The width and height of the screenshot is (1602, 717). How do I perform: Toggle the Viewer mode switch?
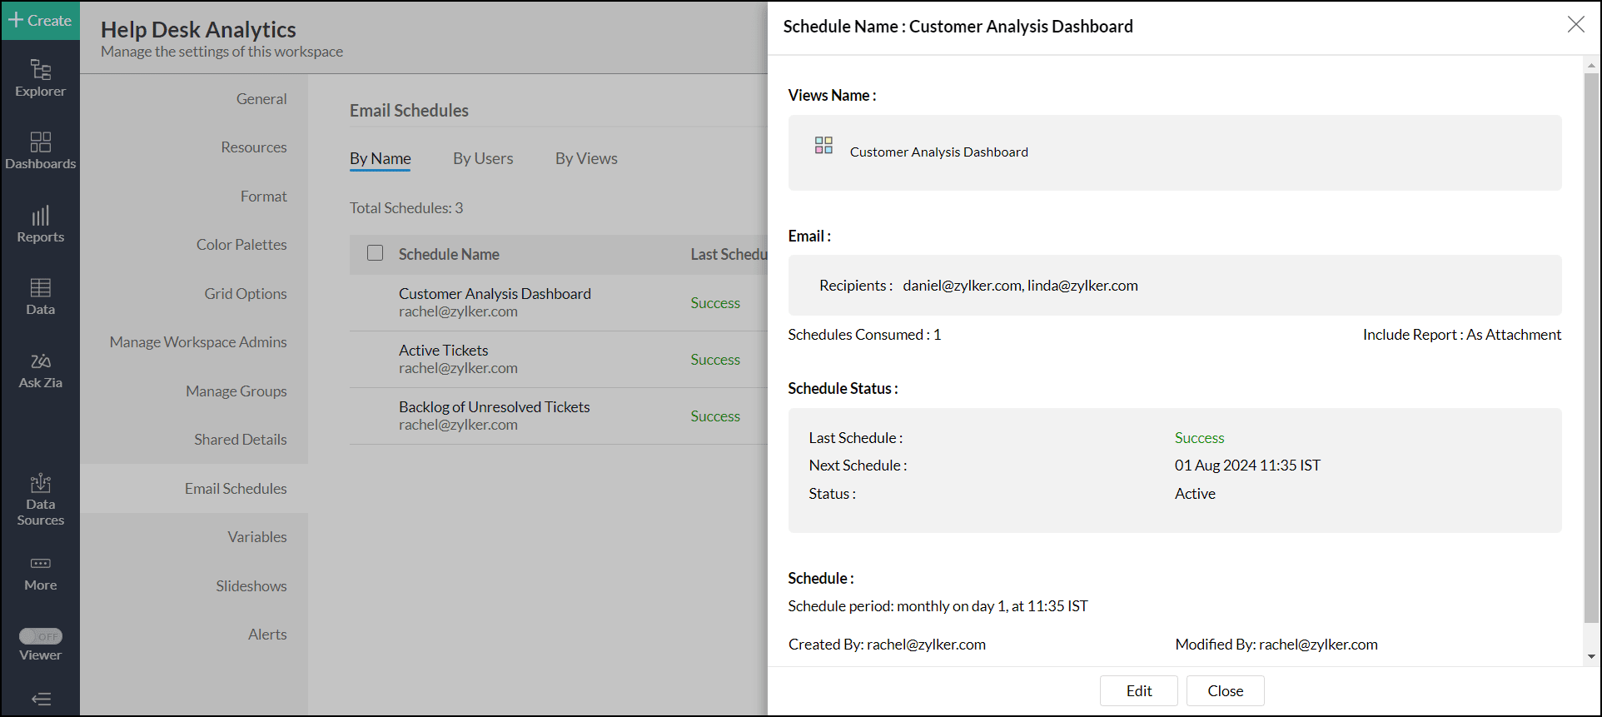[41, 636]
